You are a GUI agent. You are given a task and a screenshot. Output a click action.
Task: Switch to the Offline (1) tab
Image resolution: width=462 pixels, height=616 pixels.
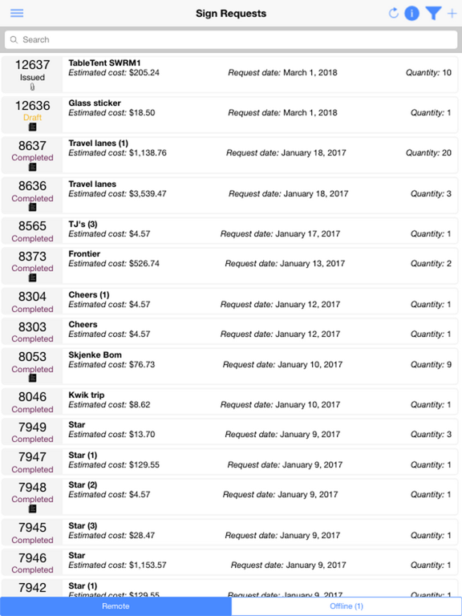pyautogui.click(x=346, y=606)
